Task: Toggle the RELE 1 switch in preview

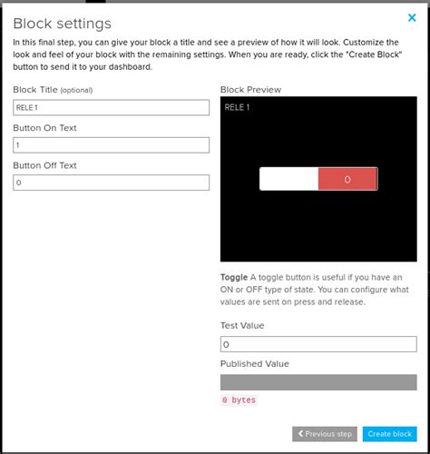Action: coord(318,179)
